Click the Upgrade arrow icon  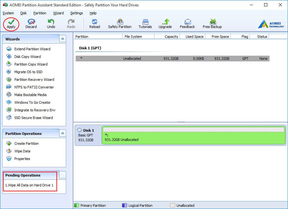(166, 22)
